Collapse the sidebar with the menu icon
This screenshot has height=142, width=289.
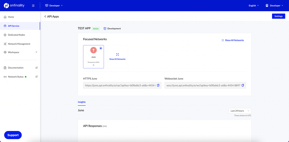[33, 6]
